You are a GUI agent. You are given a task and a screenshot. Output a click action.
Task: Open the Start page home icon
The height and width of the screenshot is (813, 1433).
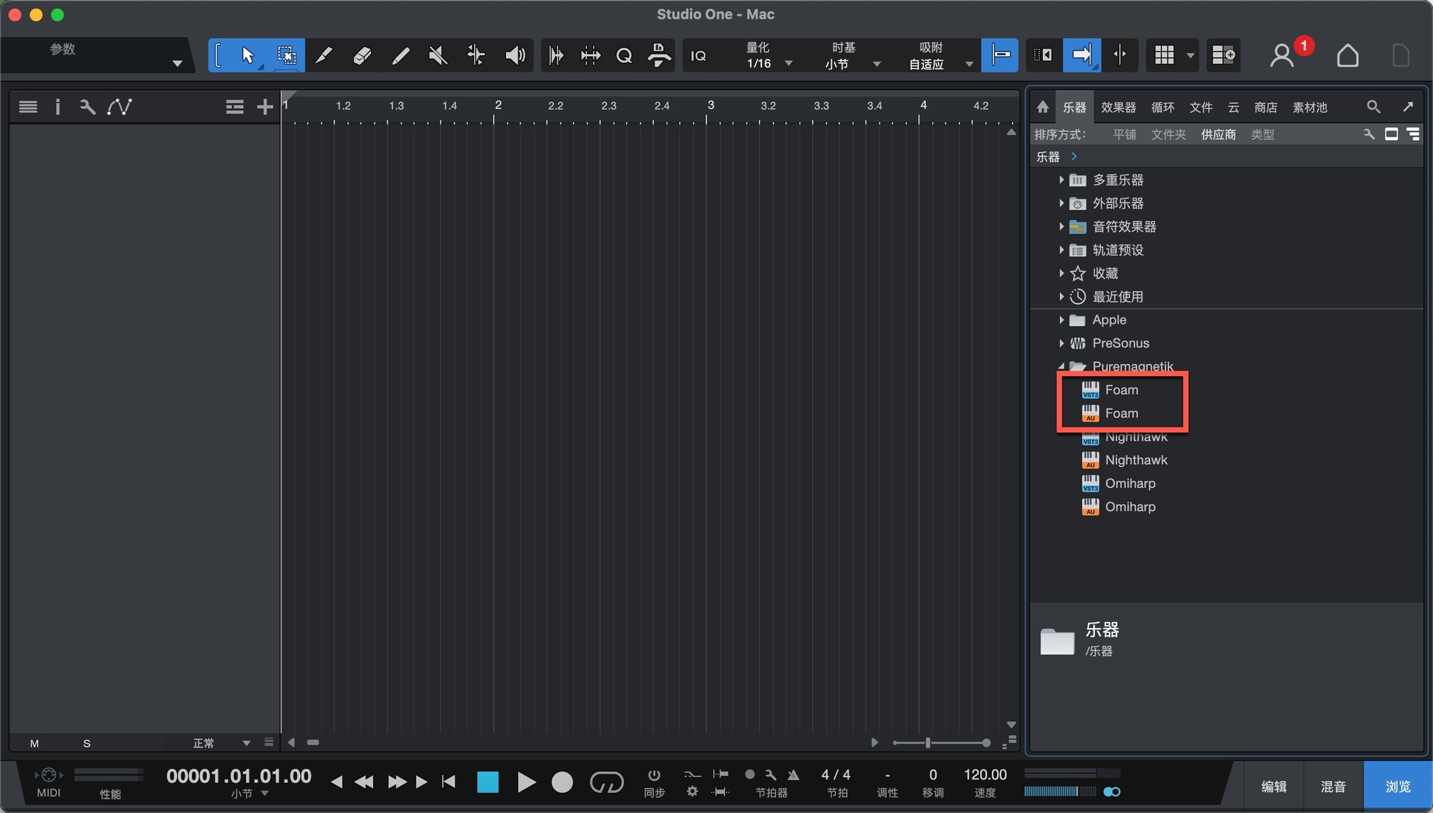click(1347, 55)
